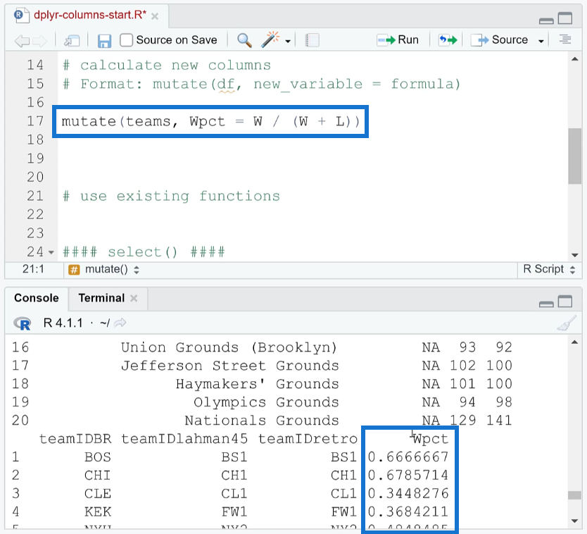Viewport: 587px width, 534px height.
Task: Collapse the select() section fold arrow
Action: pyautogui.click(x=51, y=253)
